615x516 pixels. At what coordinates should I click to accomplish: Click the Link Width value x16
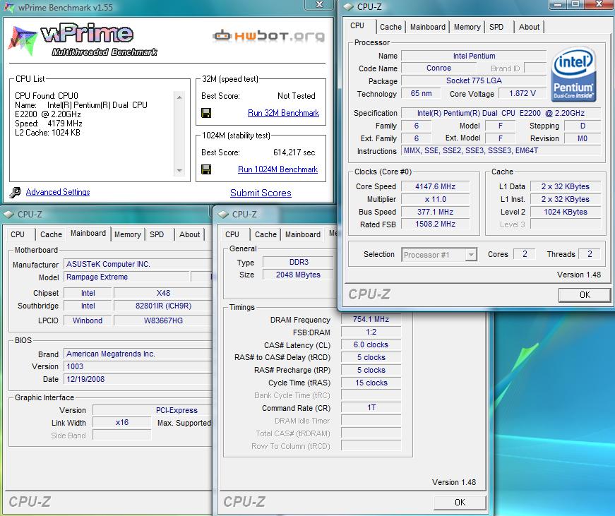122,423
